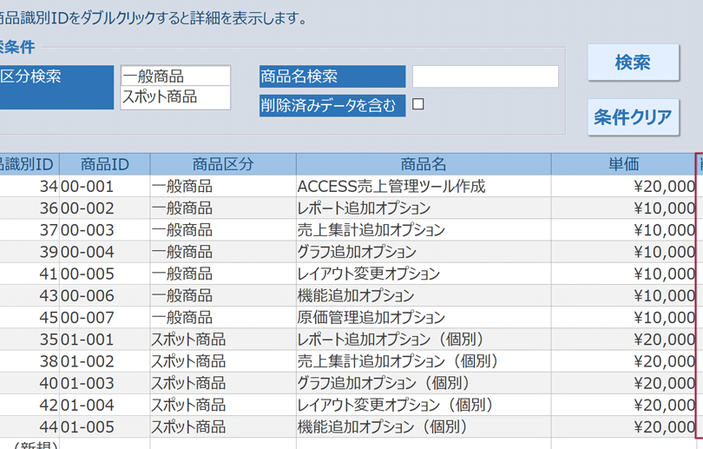Select product ID cell 01-005

(x=104, y=426)
